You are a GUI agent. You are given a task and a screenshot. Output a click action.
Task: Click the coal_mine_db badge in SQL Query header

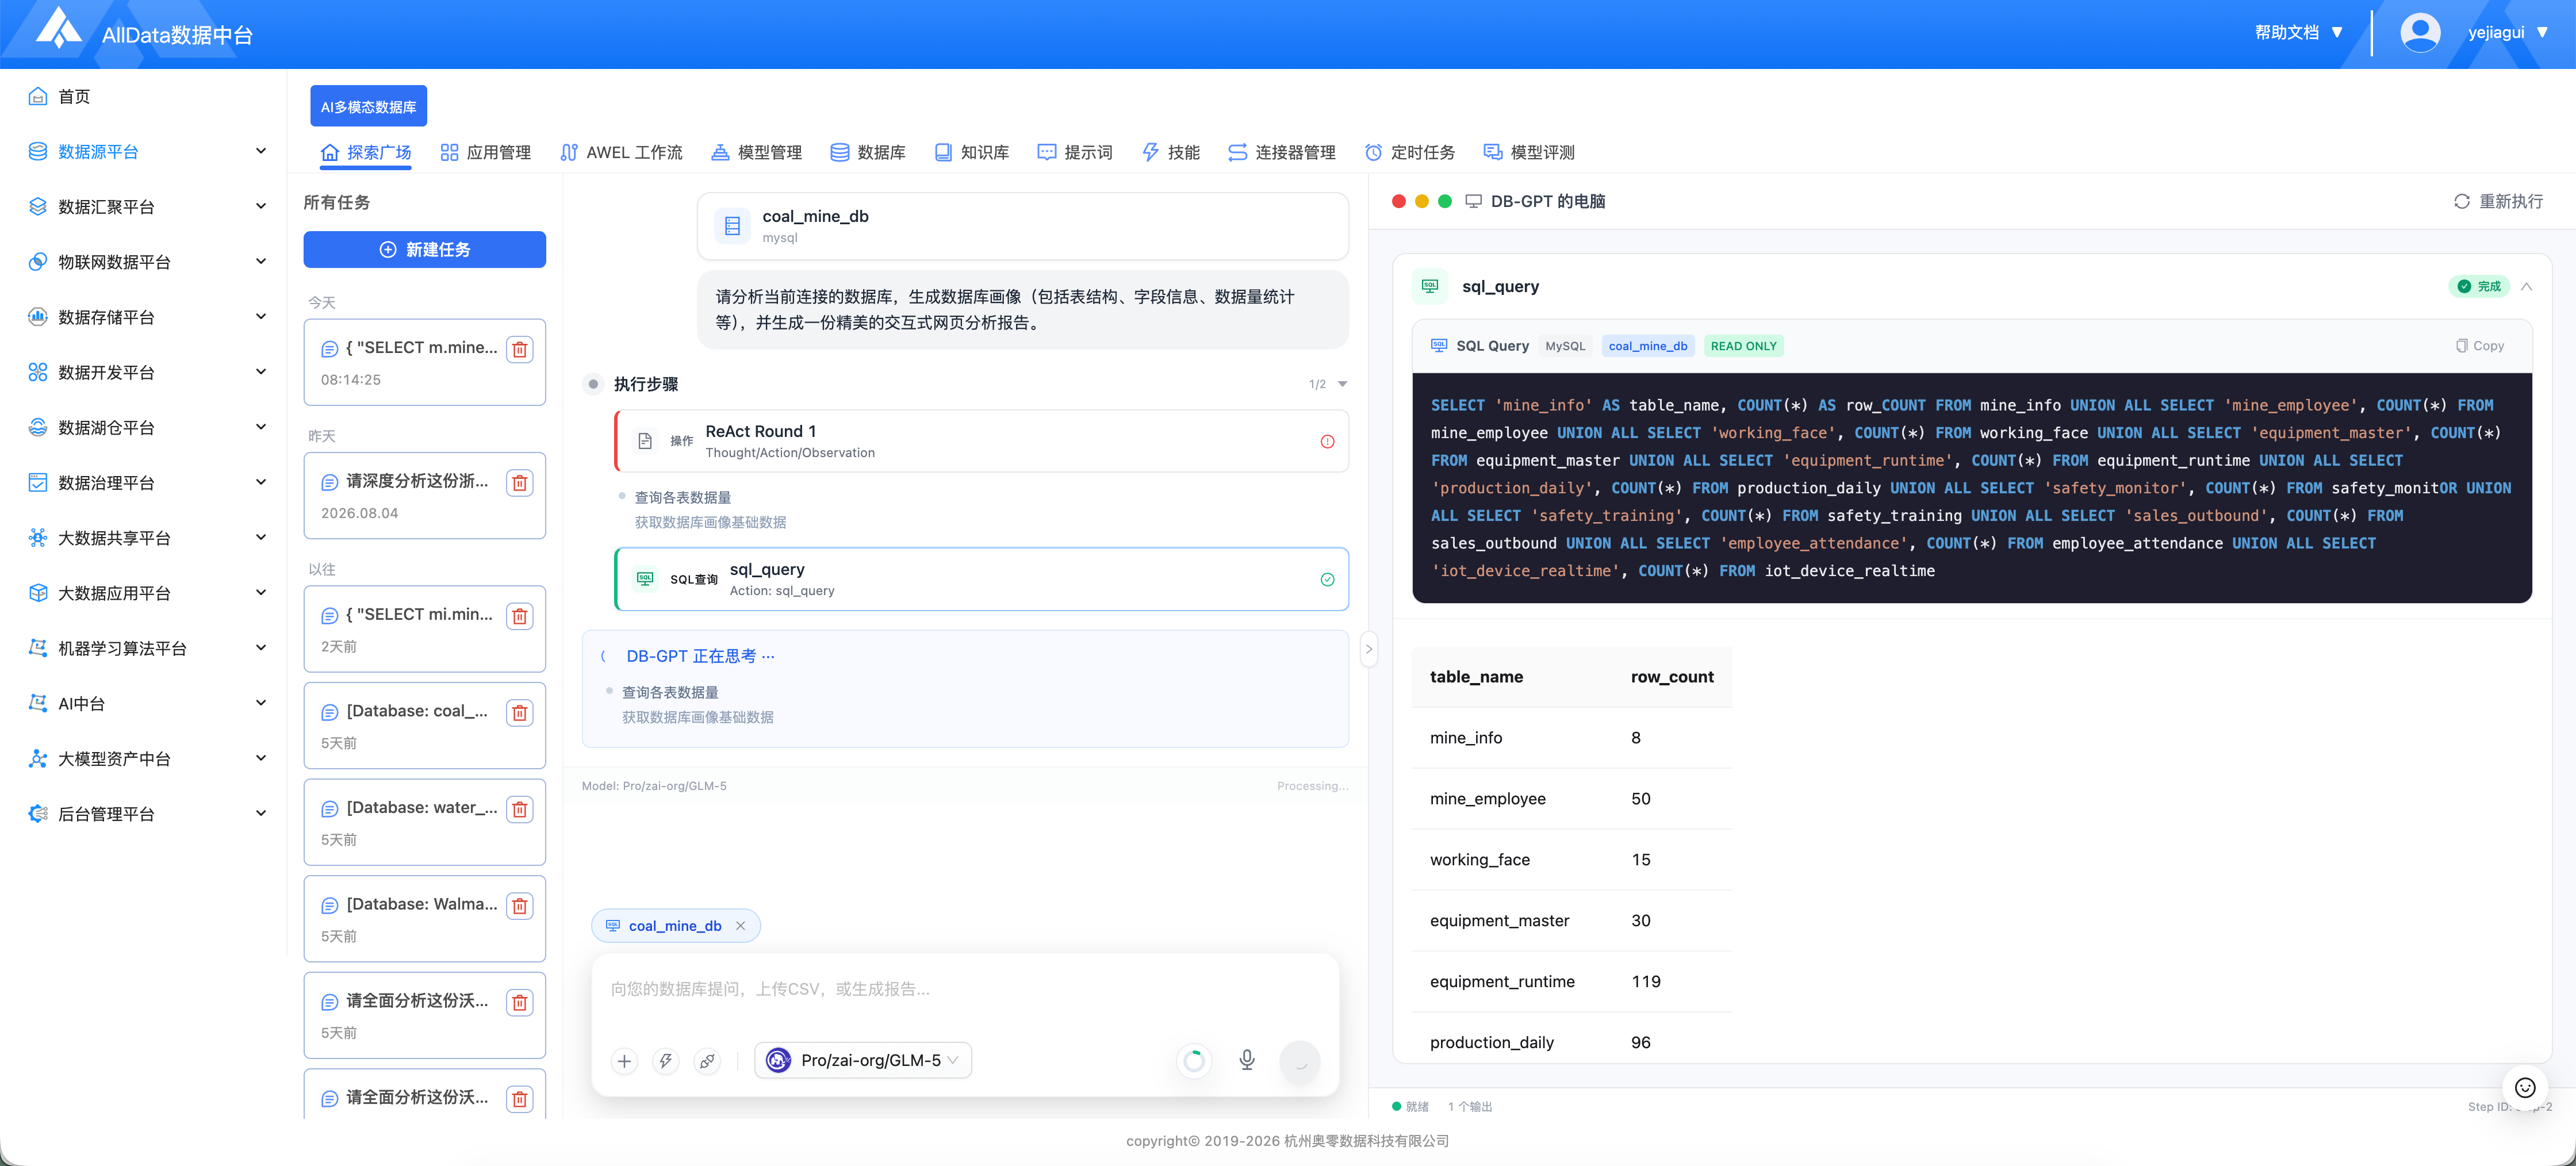tap(1647, 346)
